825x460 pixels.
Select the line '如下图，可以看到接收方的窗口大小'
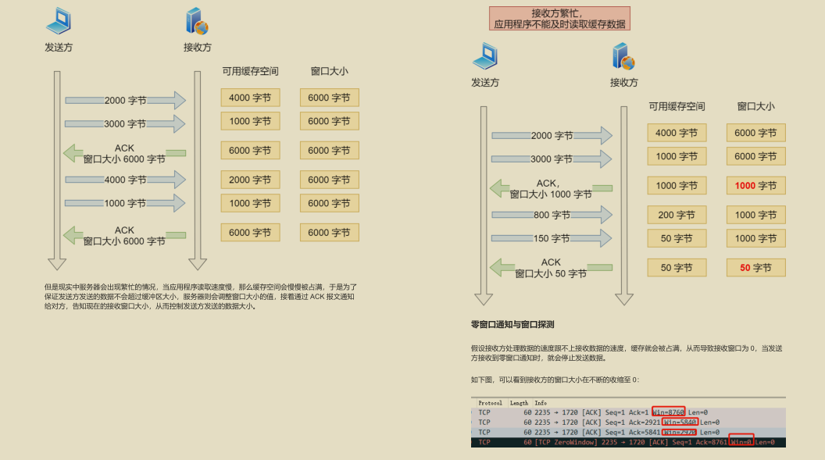[x=555, y=380]
